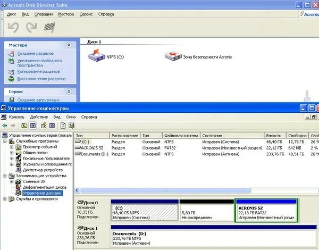Expand the Общие папки node
Image resolution: width=319 pixels, height=250 pixels.
tap(12, 153)
